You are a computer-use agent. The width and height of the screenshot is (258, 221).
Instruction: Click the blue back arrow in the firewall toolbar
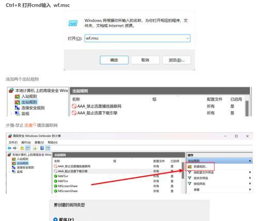click(x=9, y=148)
